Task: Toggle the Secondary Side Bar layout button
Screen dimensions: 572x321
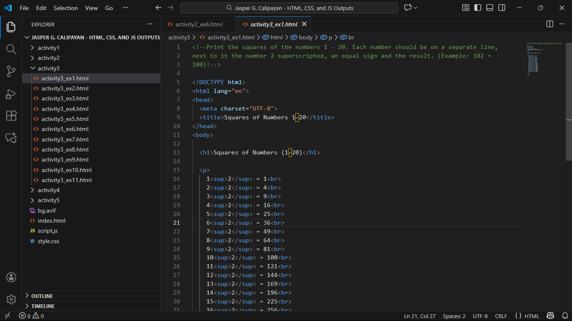Action: [502, 8]
